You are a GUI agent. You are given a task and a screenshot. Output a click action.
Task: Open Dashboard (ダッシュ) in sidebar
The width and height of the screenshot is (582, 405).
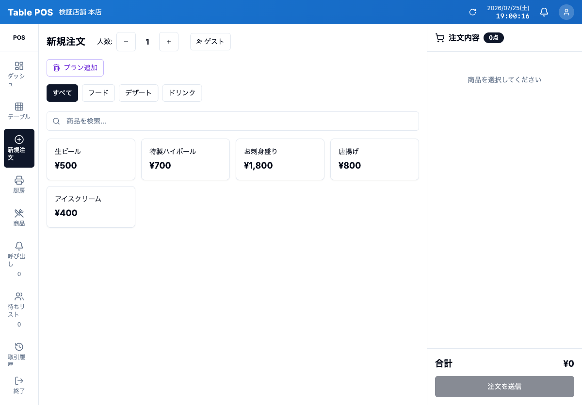(19, 75)
